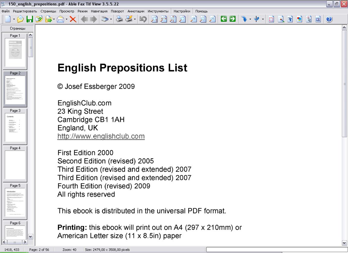Select the Page 4 thumbnail

(15, 164)
